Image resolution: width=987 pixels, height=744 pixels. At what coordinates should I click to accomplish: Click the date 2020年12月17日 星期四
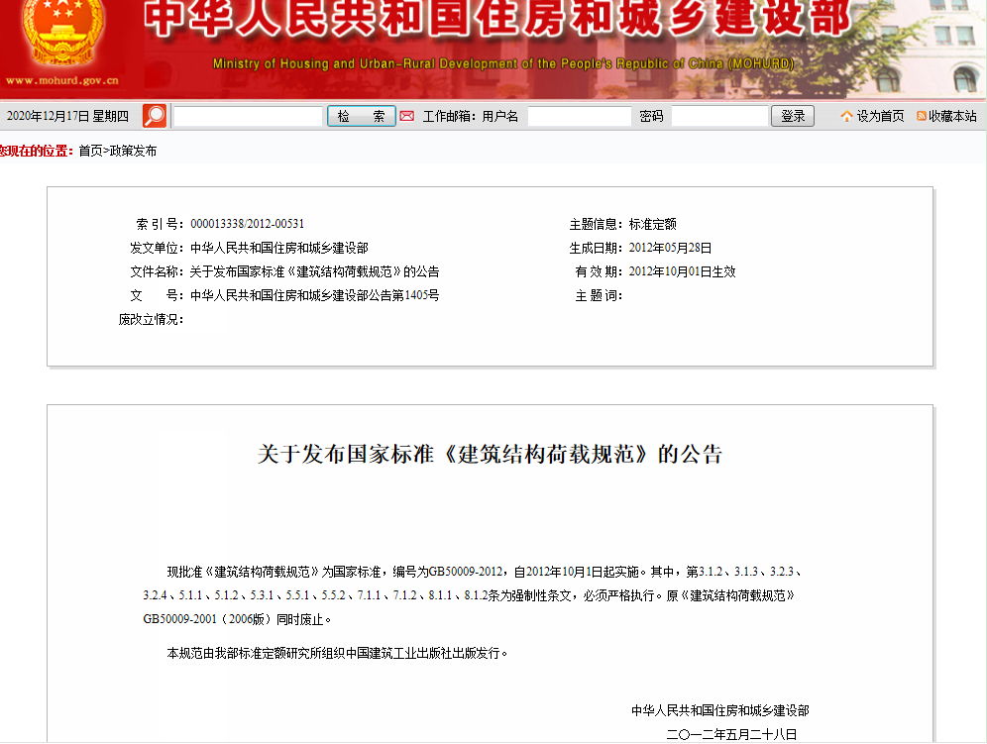(68, 116)
